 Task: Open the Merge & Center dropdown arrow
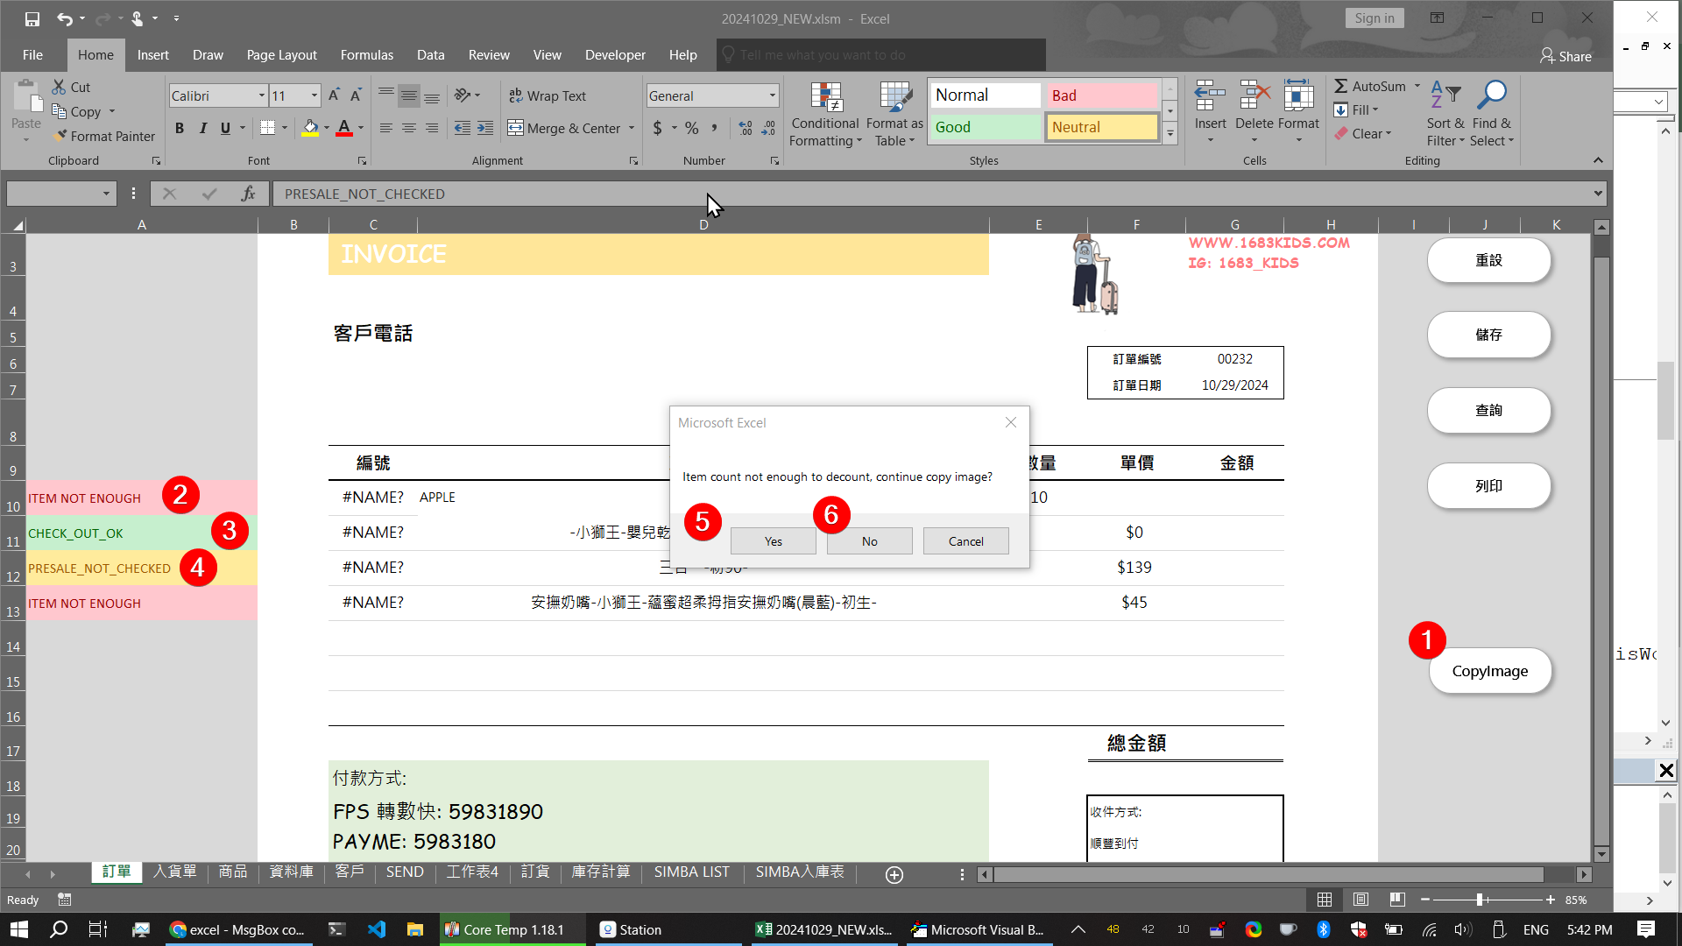(x=632, y=128)
